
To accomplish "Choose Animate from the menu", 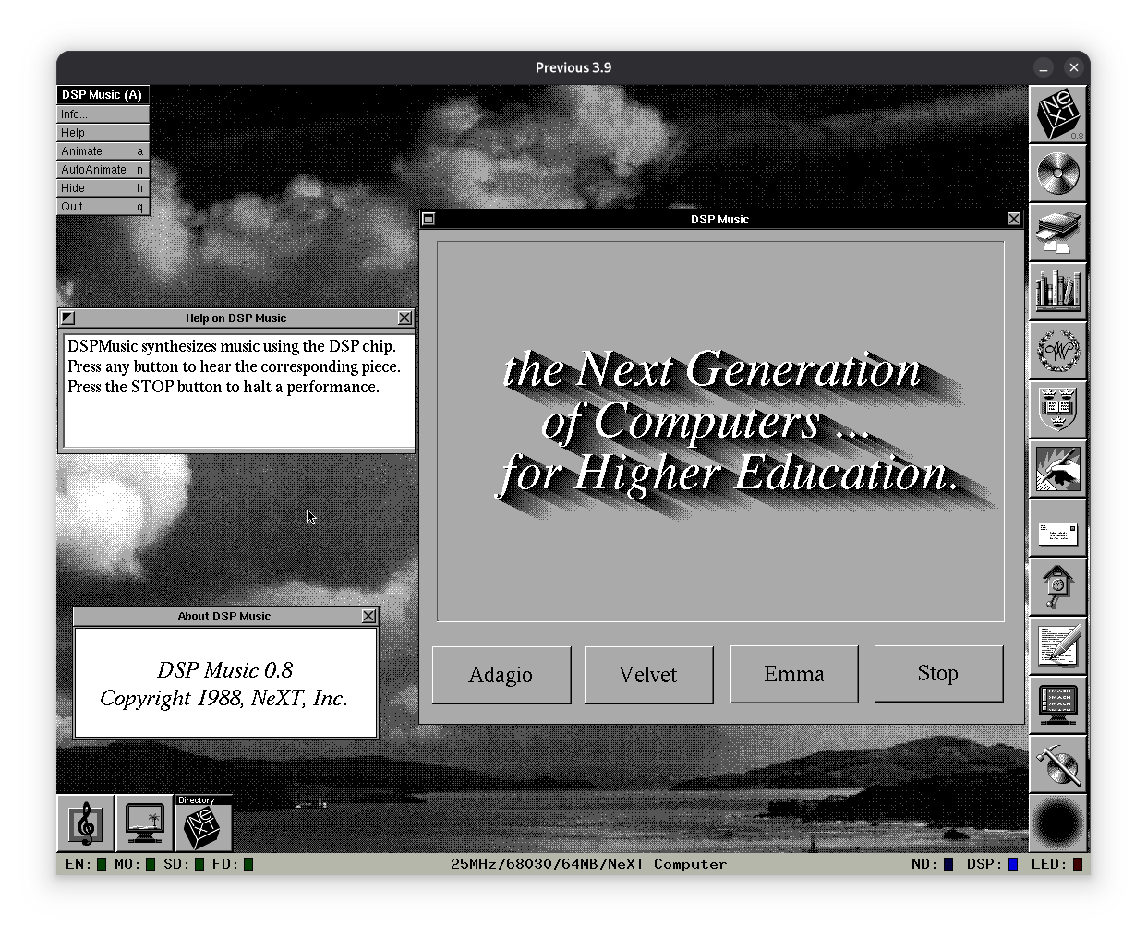I will (103, 151).
